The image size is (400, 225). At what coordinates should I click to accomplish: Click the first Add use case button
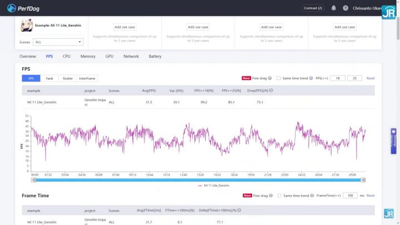coord(124,27)
